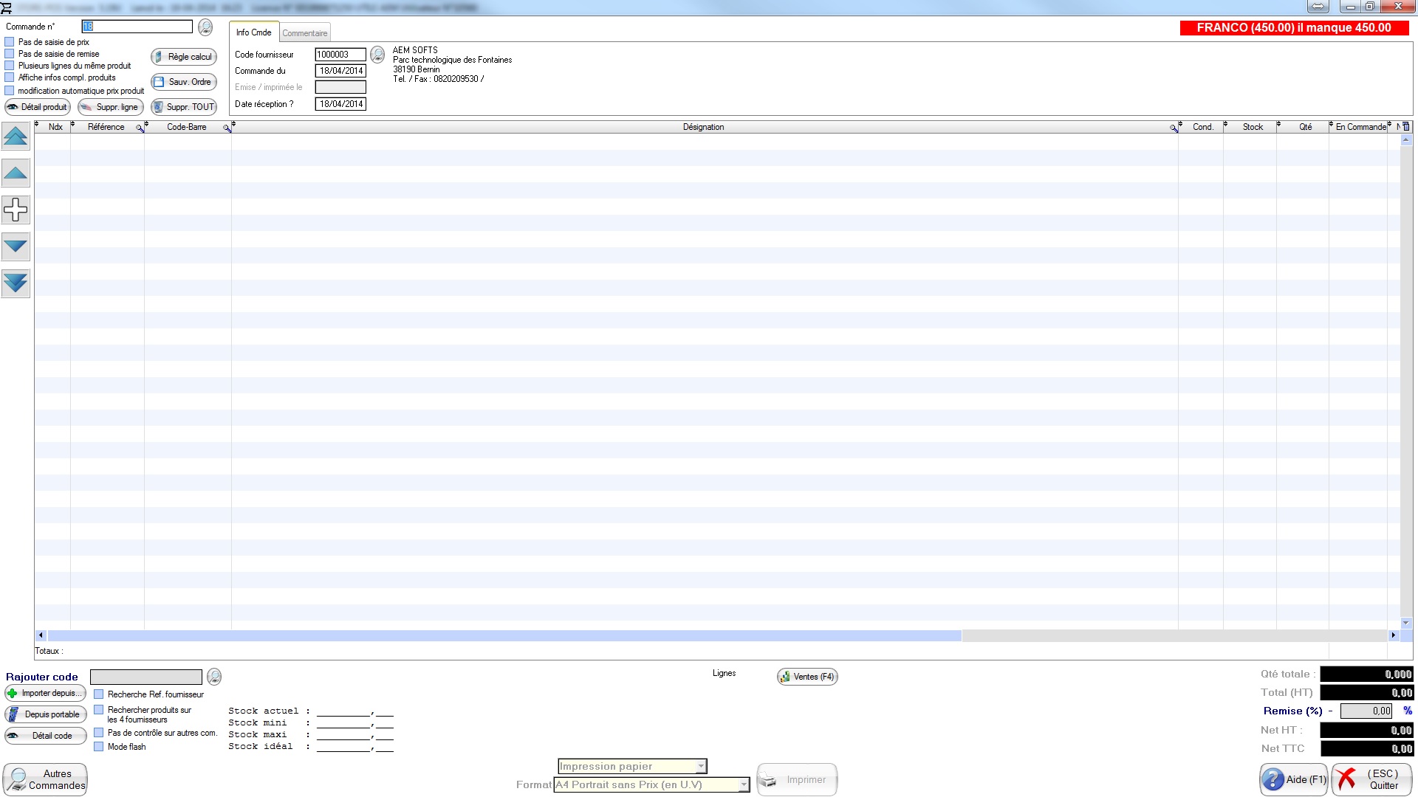Viewport: 1418px width, 797px height.
Task: Switch to the Commentaire tab
Action: [304, 33]
